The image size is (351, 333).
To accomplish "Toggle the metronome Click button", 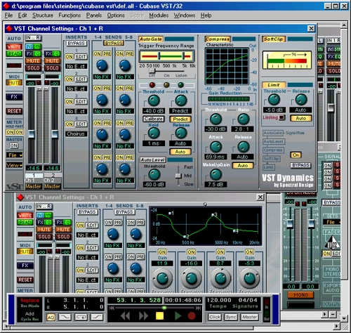I will [215, 317].
